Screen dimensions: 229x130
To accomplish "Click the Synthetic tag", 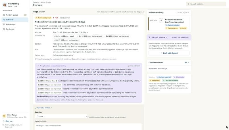I will [183, 28].
